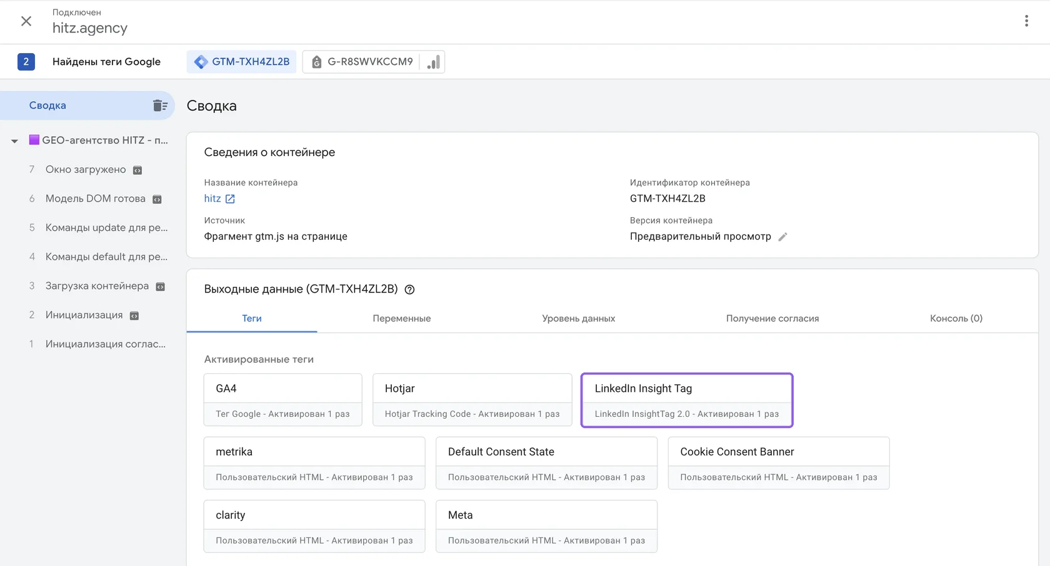The height and width of the screenshot is (566, 1050).
Task: Open the Сводка summary sidebar item
Action: pyautogui.click(x=87, y=105)
